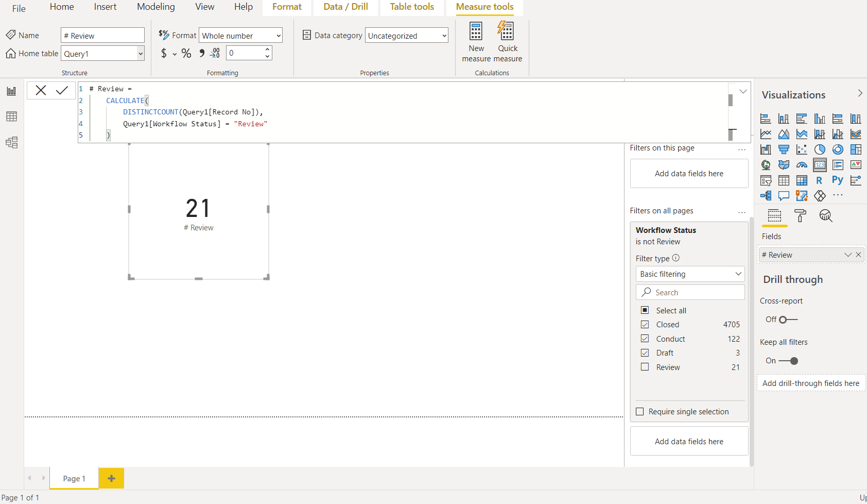This screenshot has width=867, height=504.
Task: Commit the DAX formula with checkmark
Action: [62, 90]
